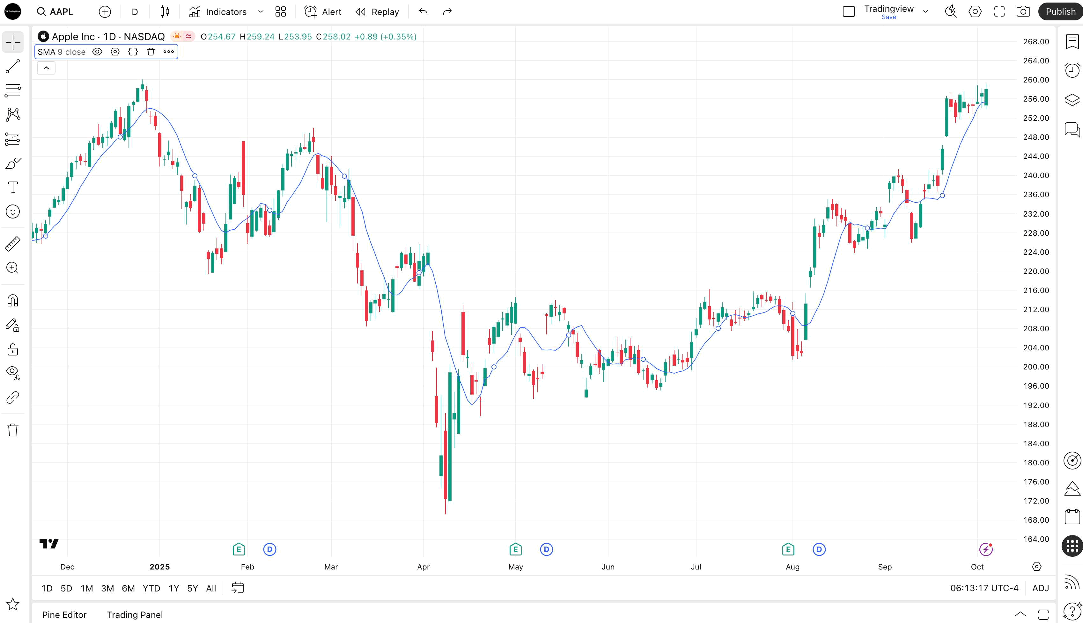Image resolution: width=1083 pixels, height=623 pixels.
Task: Take a chart snapshot with the camera icon
Action: click(x=1023, y=11)
